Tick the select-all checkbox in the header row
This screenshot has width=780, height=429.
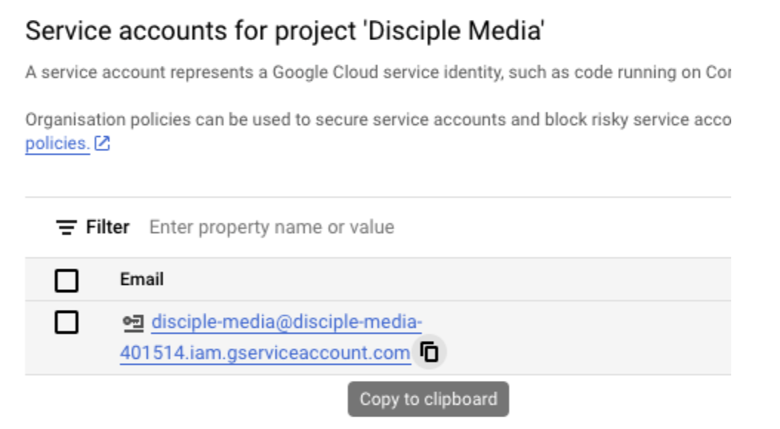67,280
